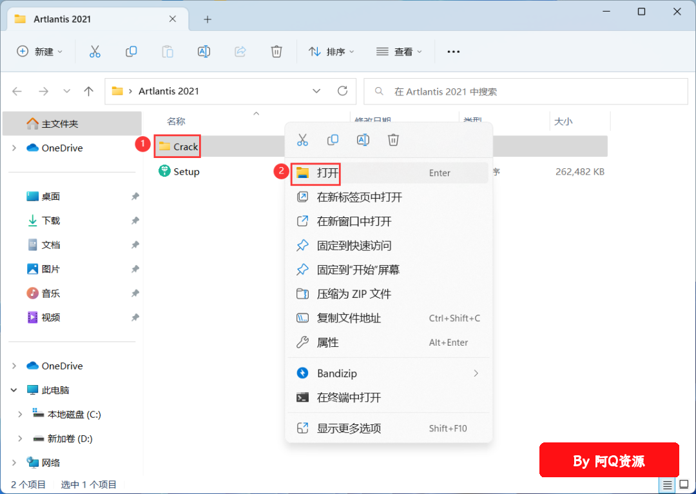Open 属性 properties entry
This screenshot has width=696, height=494.
389,342
